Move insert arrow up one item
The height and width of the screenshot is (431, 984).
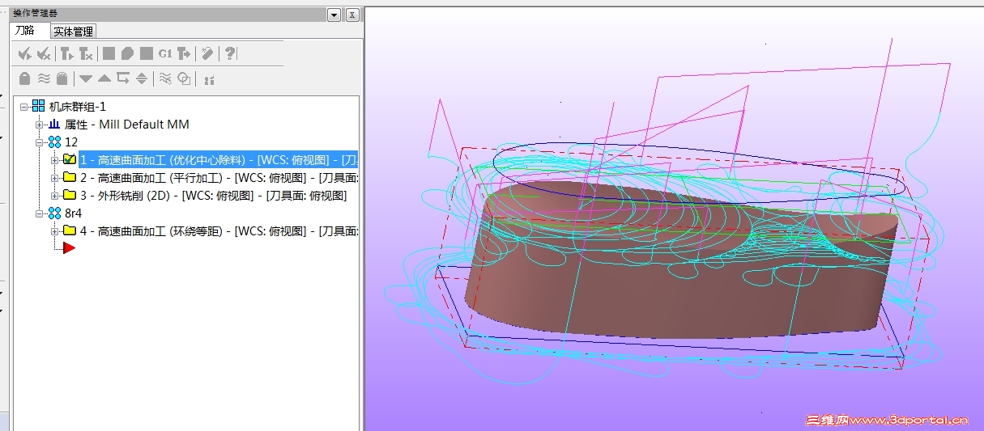(x=104, y=78)
